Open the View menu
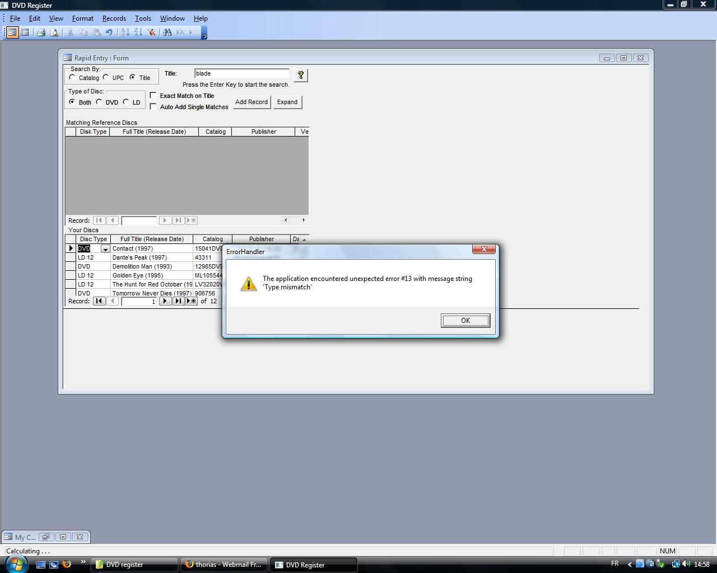Viewport: 717px width, 573px height. tap(56, 18)
